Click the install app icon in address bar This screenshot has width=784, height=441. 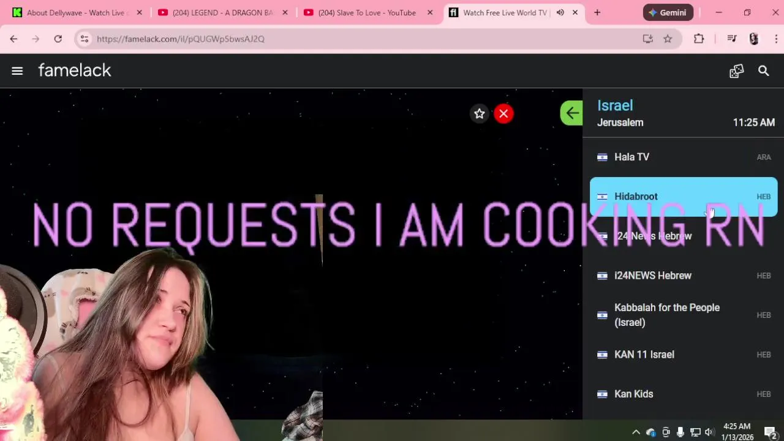tap(647, 39)
